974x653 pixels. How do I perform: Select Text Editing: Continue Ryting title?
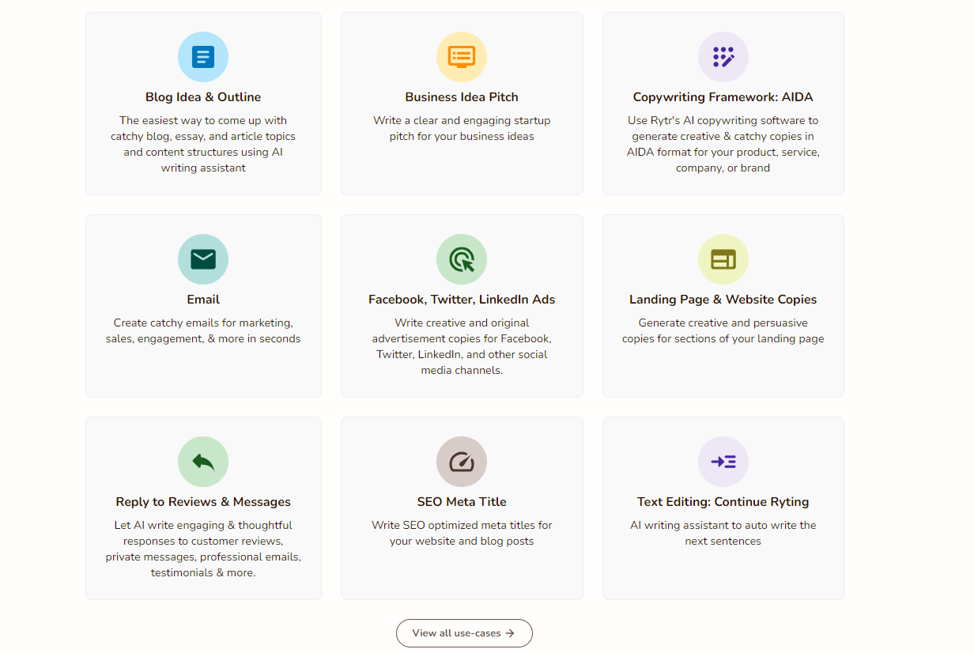coord(723,502)
